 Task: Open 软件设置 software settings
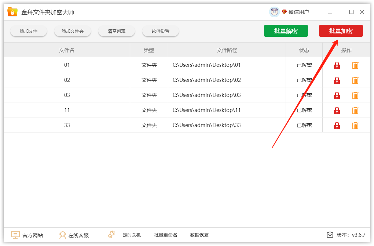[x=160, y=31]
